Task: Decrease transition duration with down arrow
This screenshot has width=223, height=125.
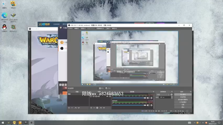Action: click(x=172, y=98)
